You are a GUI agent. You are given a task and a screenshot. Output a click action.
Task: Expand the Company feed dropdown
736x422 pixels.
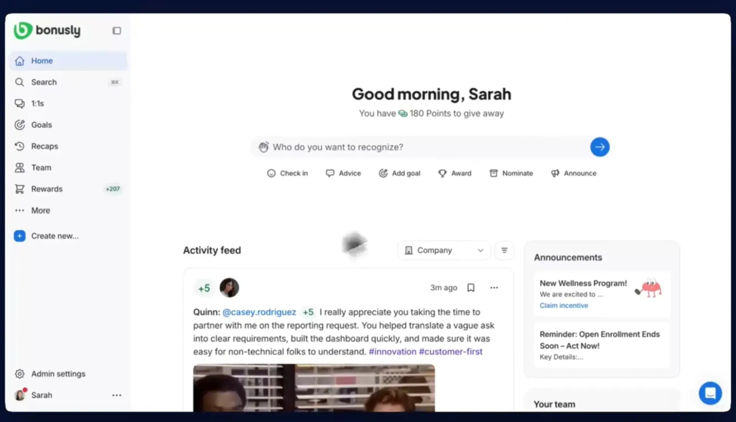point(444,250)
